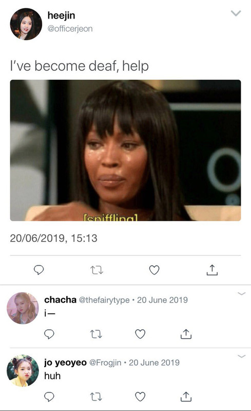The width and height of the screenshot is (251, 411).
Task: Open @thefairytype profile link
Action: click(x=104, y=300)
